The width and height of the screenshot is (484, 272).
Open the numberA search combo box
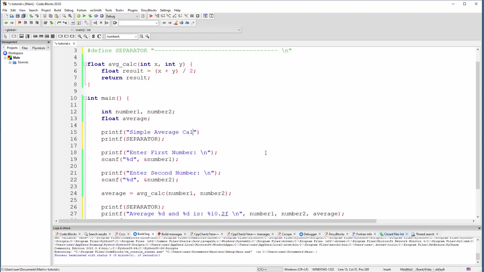[121, 36]
